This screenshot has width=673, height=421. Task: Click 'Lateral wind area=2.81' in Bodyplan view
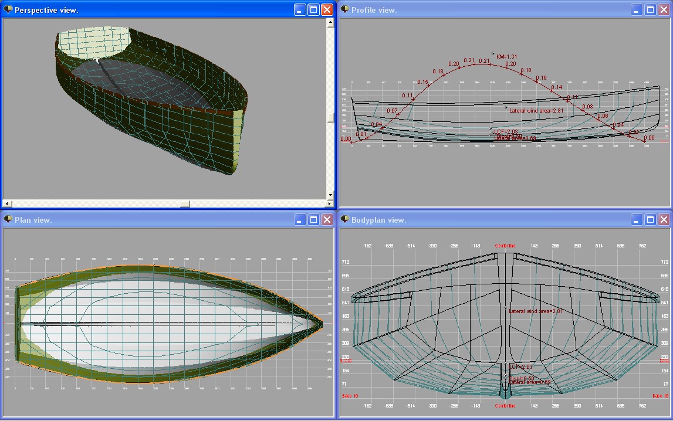point(536,311)
